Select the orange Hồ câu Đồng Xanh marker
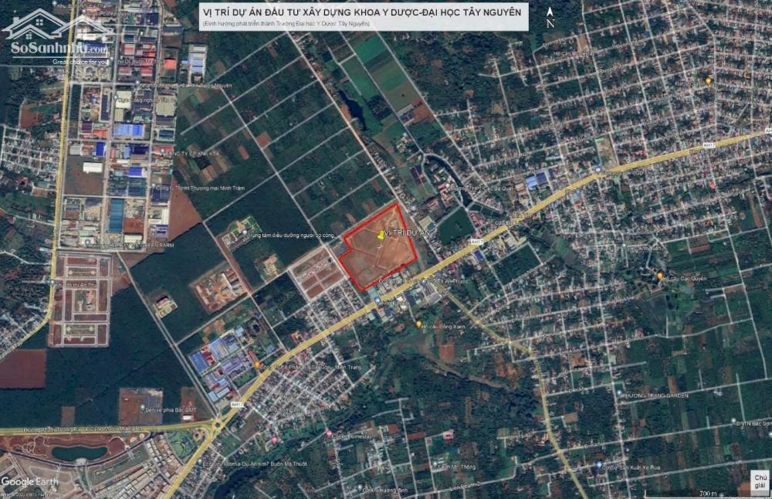772x499 pixels. tap(418, 324)
